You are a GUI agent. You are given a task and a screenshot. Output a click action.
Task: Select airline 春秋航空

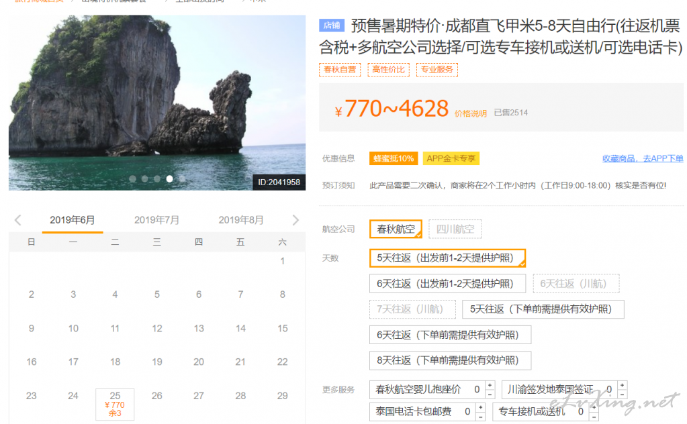pos(396,229)
